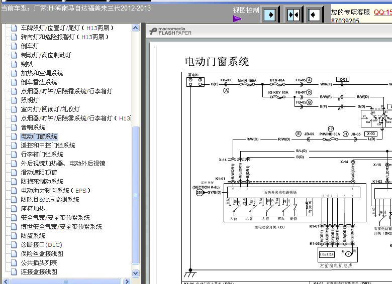Select 电动助力转向系统 (EPS) entry

pos(55,190)
